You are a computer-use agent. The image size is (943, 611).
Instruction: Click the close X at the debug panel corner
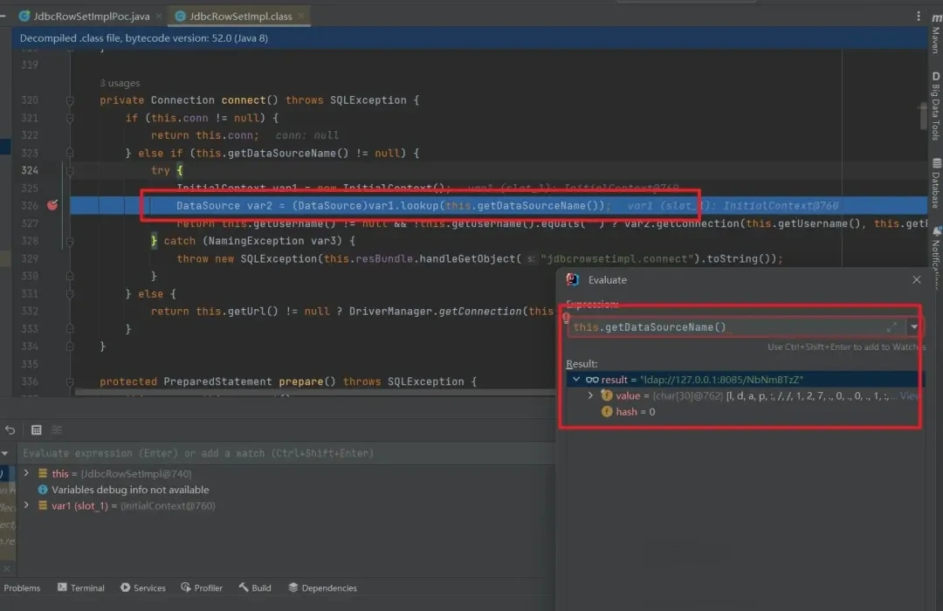coord(7,567)
